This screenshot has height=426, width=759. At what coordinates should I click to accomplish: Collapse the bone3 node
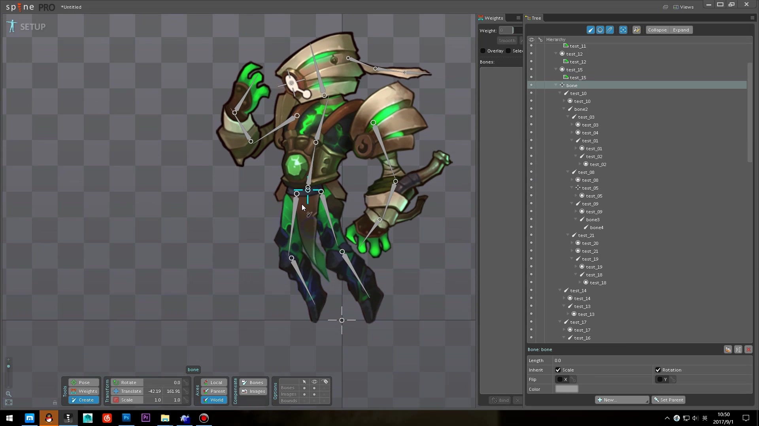click(576, 219)
